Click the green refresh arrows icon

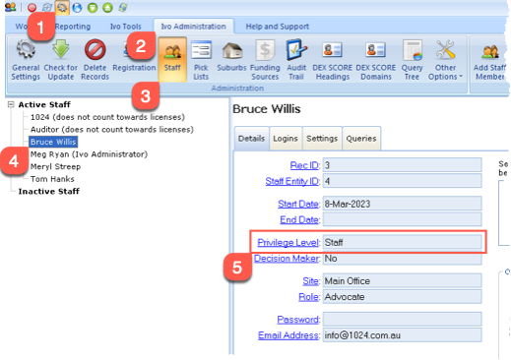coord(123,7)
